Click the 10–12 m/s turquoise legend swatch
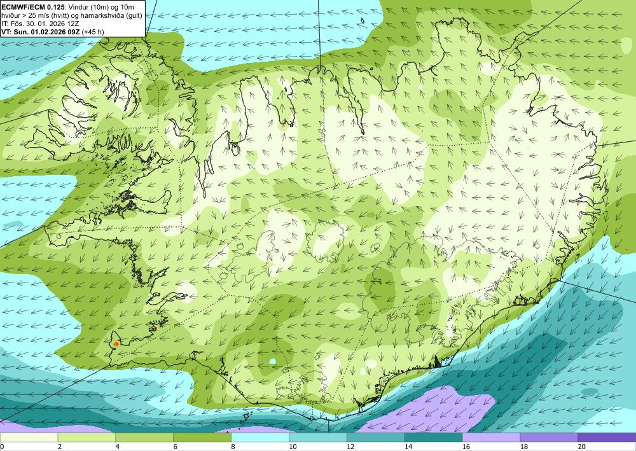 (x=317, y=438)
